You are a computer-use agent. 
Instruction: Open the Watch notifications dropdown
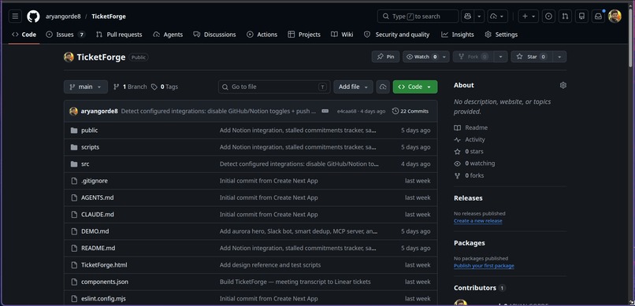[x=426, y=57]
